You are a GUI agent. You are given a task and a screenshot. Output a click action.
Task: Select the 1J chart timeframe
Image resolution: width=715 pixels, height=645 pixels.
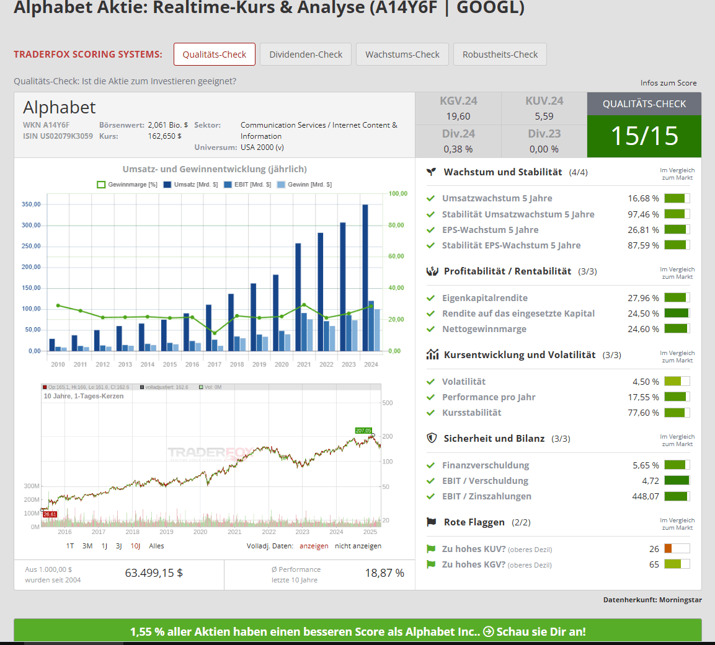(x=104, y=546)
